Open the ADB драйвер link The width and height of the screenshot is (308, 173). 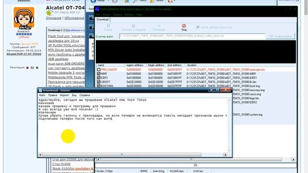(58, 59)
